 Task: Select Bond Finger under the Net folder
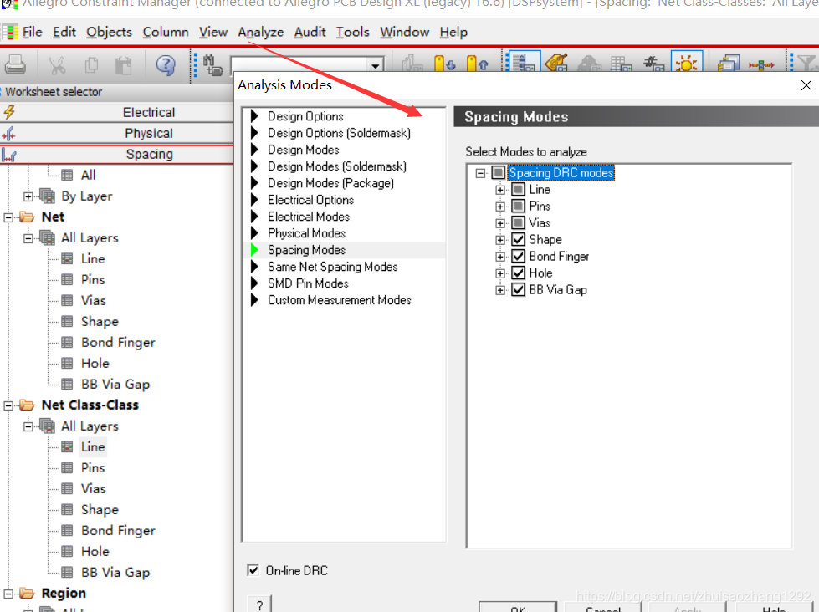pos(118,342)
